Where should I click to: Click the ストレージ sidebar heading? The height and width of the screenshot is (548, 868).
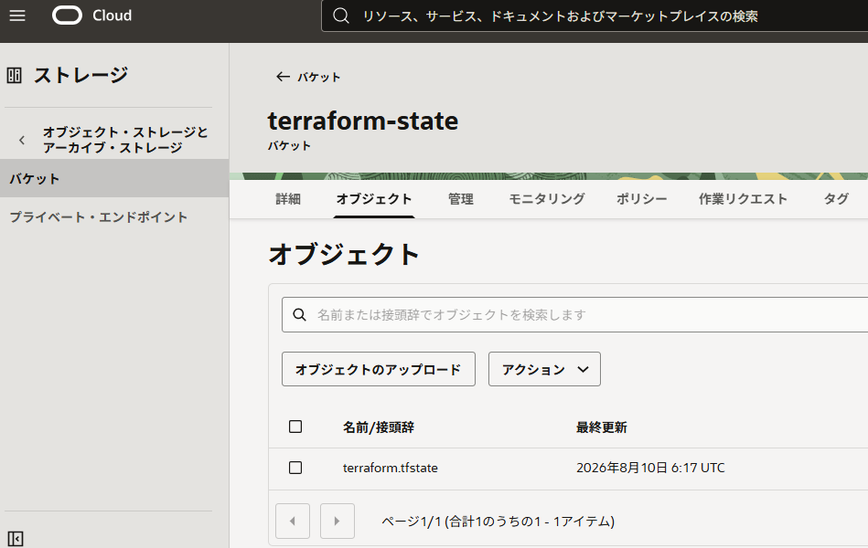coord(80,75)
